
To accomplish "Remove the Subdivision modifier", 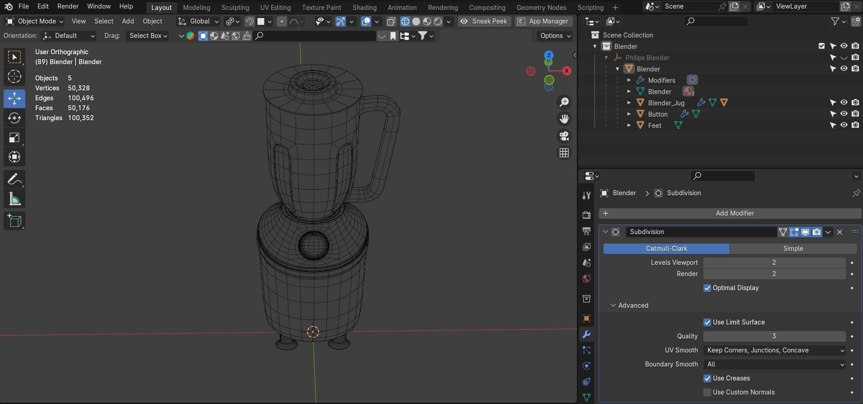I will [839, 232].
